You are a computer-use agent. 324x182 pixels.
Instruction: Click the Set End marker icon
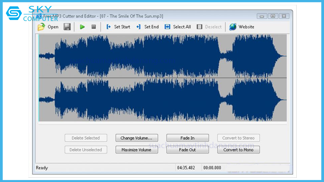tap(138, 27)
